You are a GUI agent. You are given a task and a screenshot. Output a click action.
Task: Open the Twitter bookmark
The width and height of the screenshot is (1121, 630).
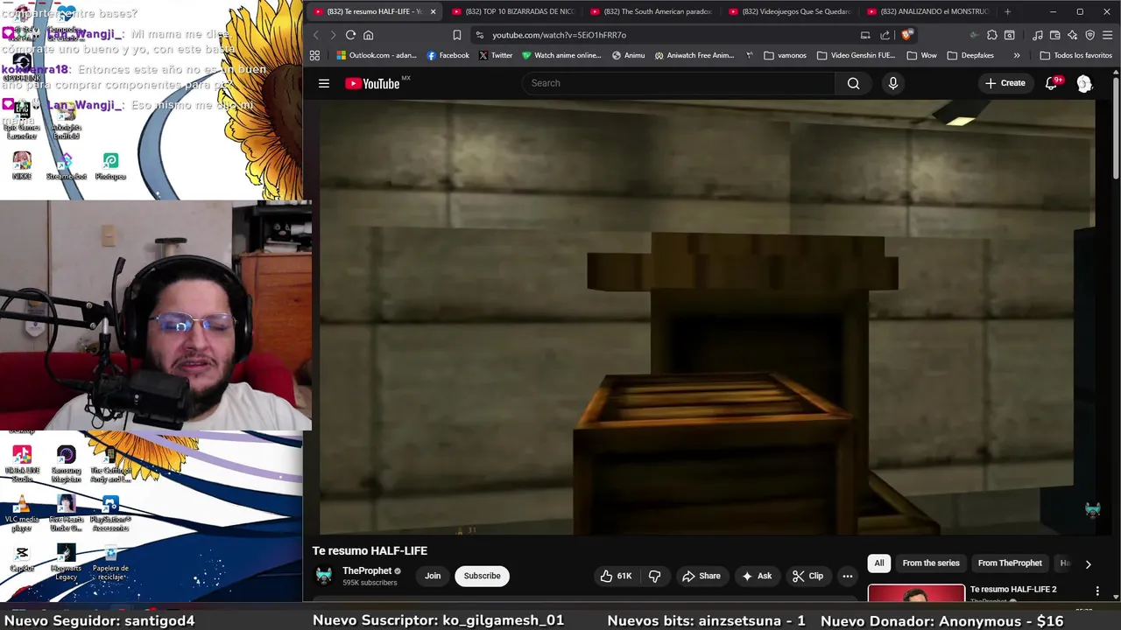coord(495,55)
